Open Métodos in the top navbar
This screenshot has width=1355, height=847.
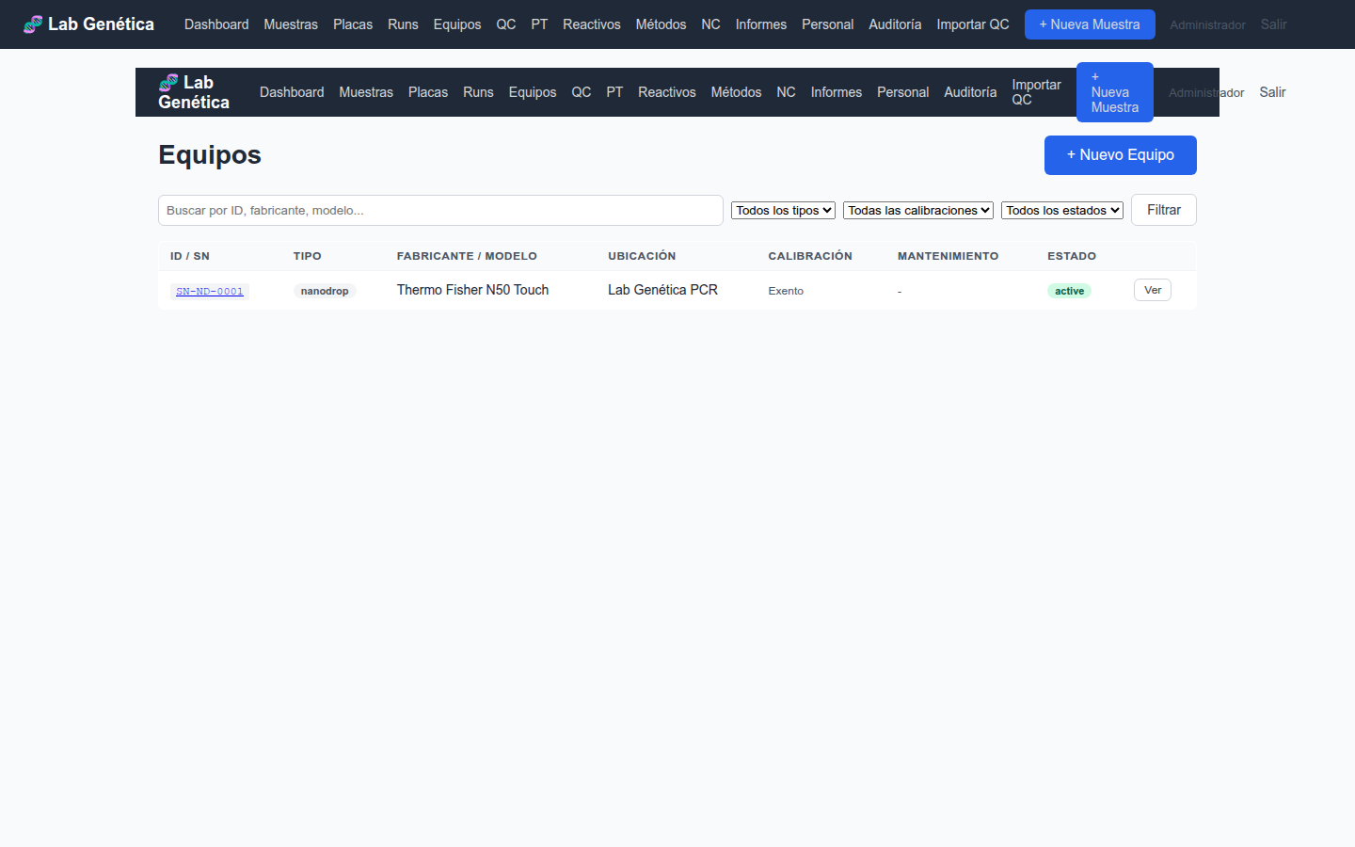661,24
